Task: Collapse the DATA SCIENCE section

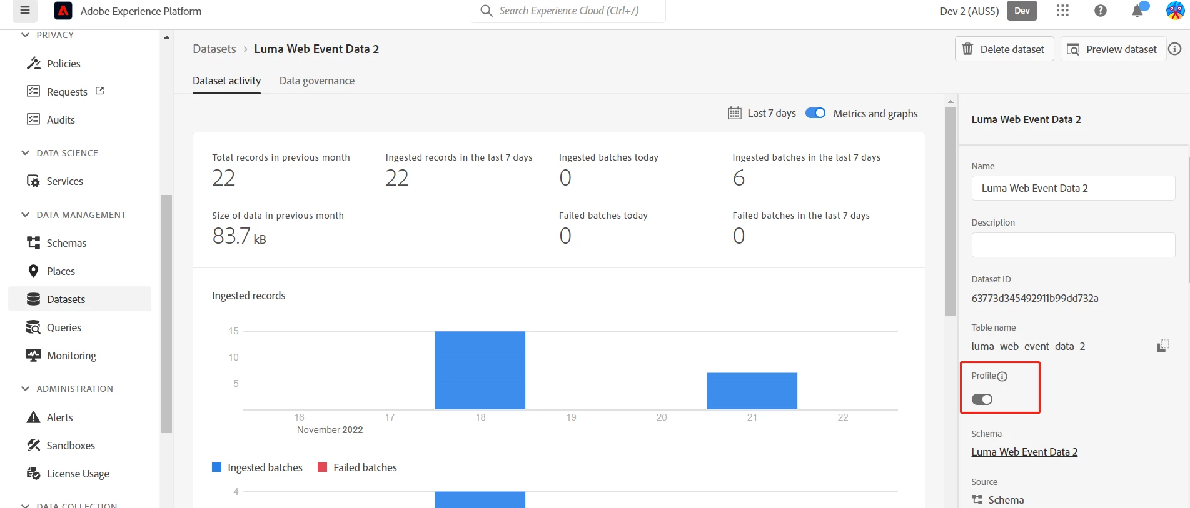Action: point(25,152)
